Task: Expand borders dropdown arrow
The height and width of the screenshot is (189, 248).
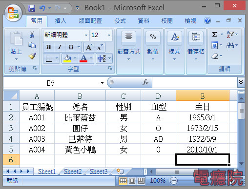Action: click(x=57, y=58)
